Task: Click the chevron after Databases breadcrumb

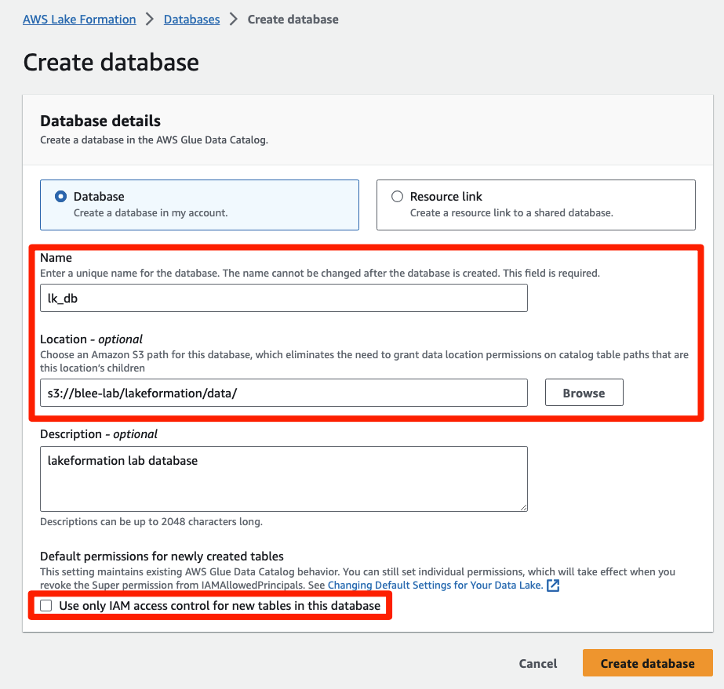Action: (x=234, y=20)
